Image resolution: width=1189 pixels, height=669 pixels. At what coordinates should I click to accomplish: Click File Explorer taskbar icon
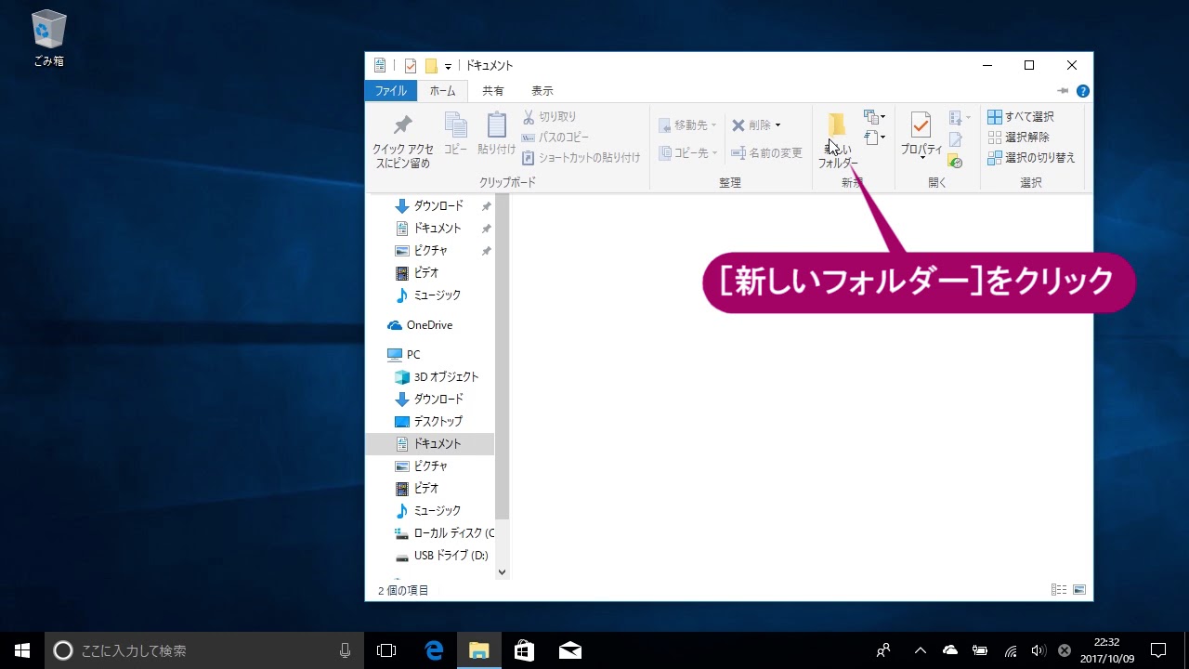pos(478,650)
